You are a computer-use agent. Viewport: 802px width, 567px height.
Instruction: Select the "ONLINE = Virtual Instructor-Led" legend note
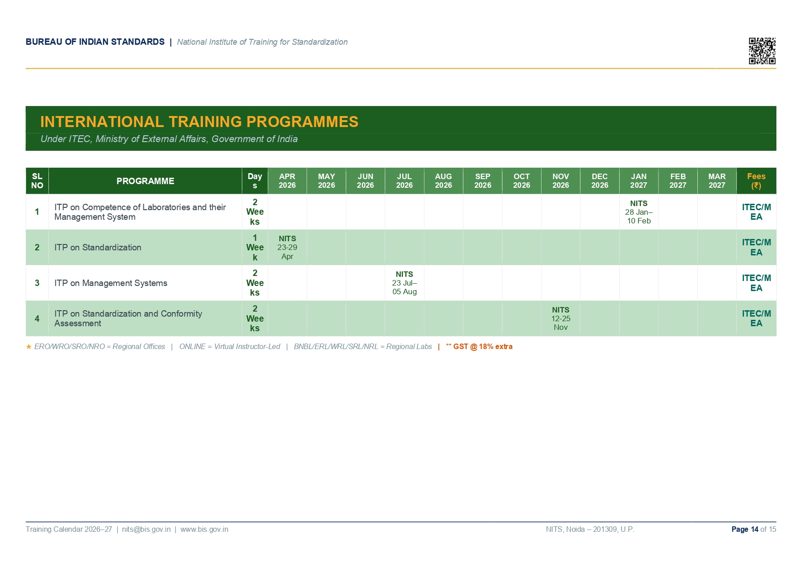pos(230,347)
